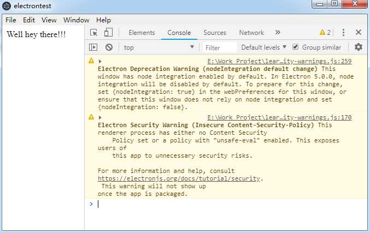Screen dimensions: 370x233
Task: Expand the Insecure Content-Security-Policy warning arrow
Action: [x=100, y=117]
